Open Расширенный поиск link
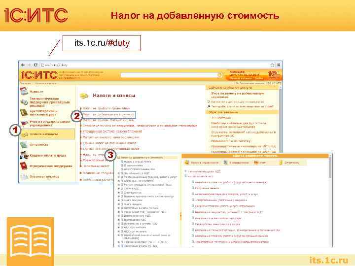Screen dimensions: 355x266 point(252,83)
